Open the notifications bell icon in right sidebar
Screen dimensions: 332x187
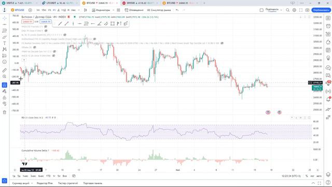328,99
